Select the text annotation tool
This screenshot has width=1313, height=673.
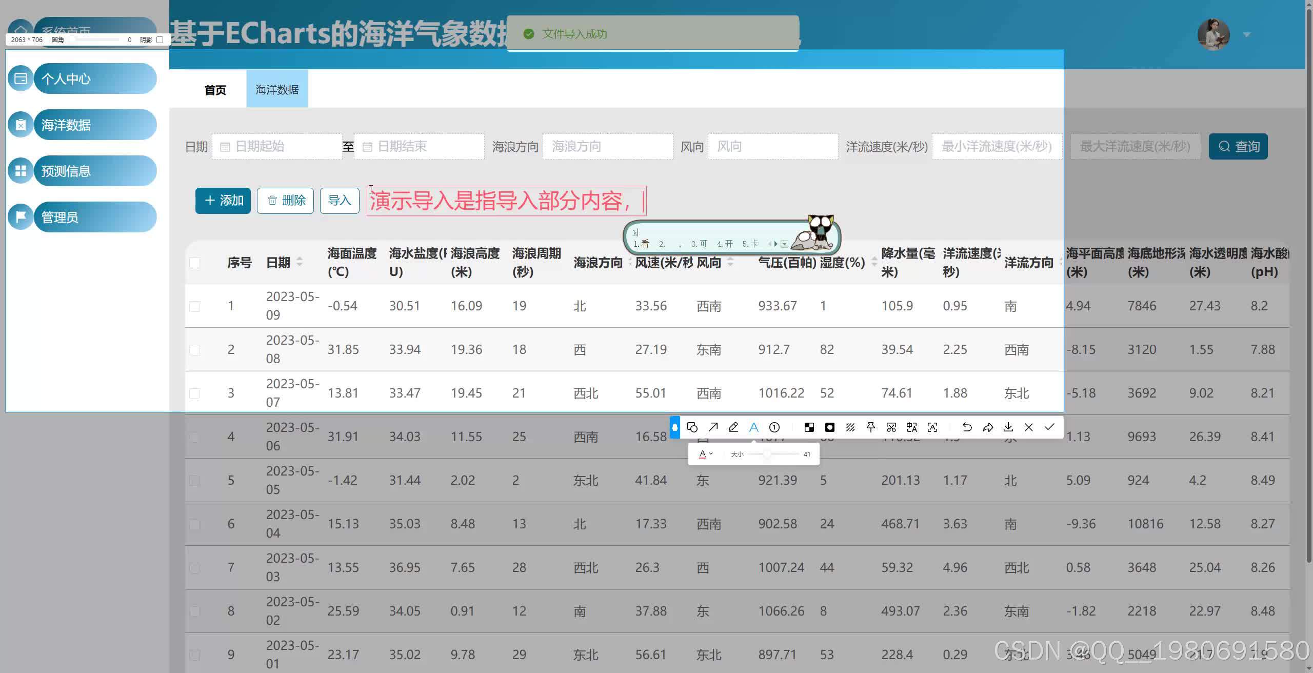[x=753, y=427]
